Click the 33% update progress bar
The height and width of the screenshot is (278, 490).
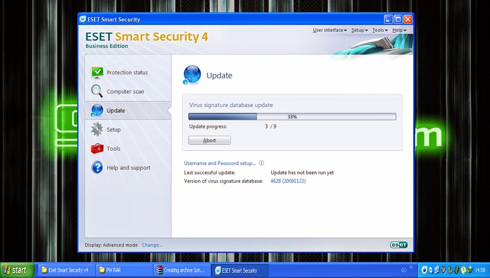[x=292, y=117]
